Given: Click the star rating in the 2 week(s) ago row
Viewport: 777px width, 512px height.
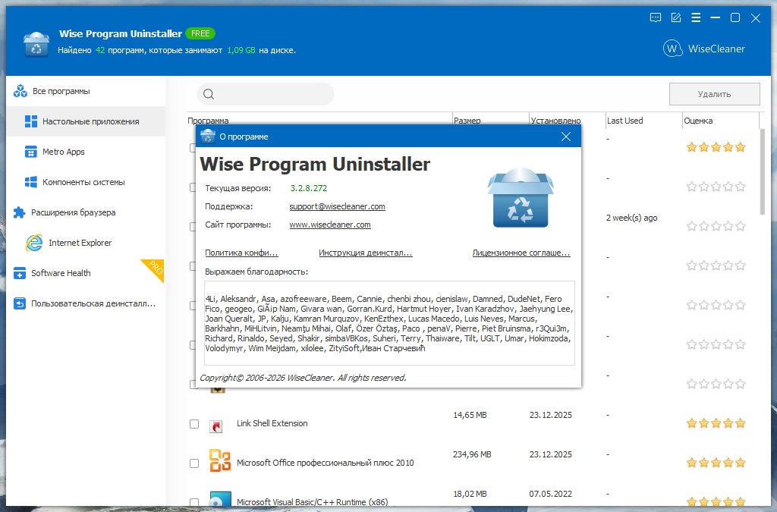Looking at the screenshot, I should coord(716,226).
